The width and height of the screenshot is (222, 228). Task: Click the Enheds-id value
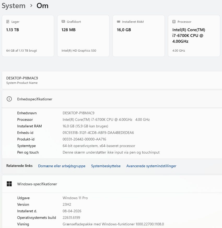(x=98, y=133)
